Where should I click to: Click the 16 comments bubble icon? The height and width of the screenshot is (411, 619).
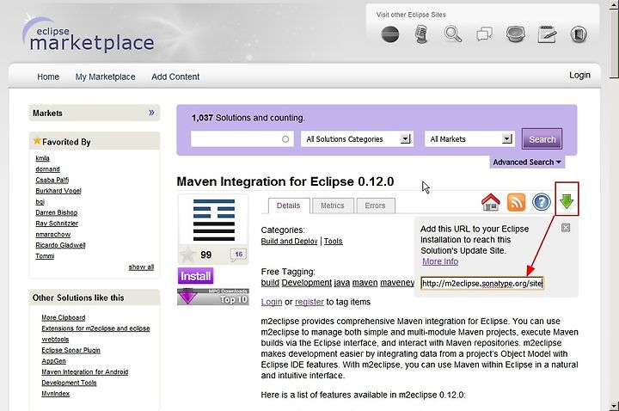tap(238, 255)
